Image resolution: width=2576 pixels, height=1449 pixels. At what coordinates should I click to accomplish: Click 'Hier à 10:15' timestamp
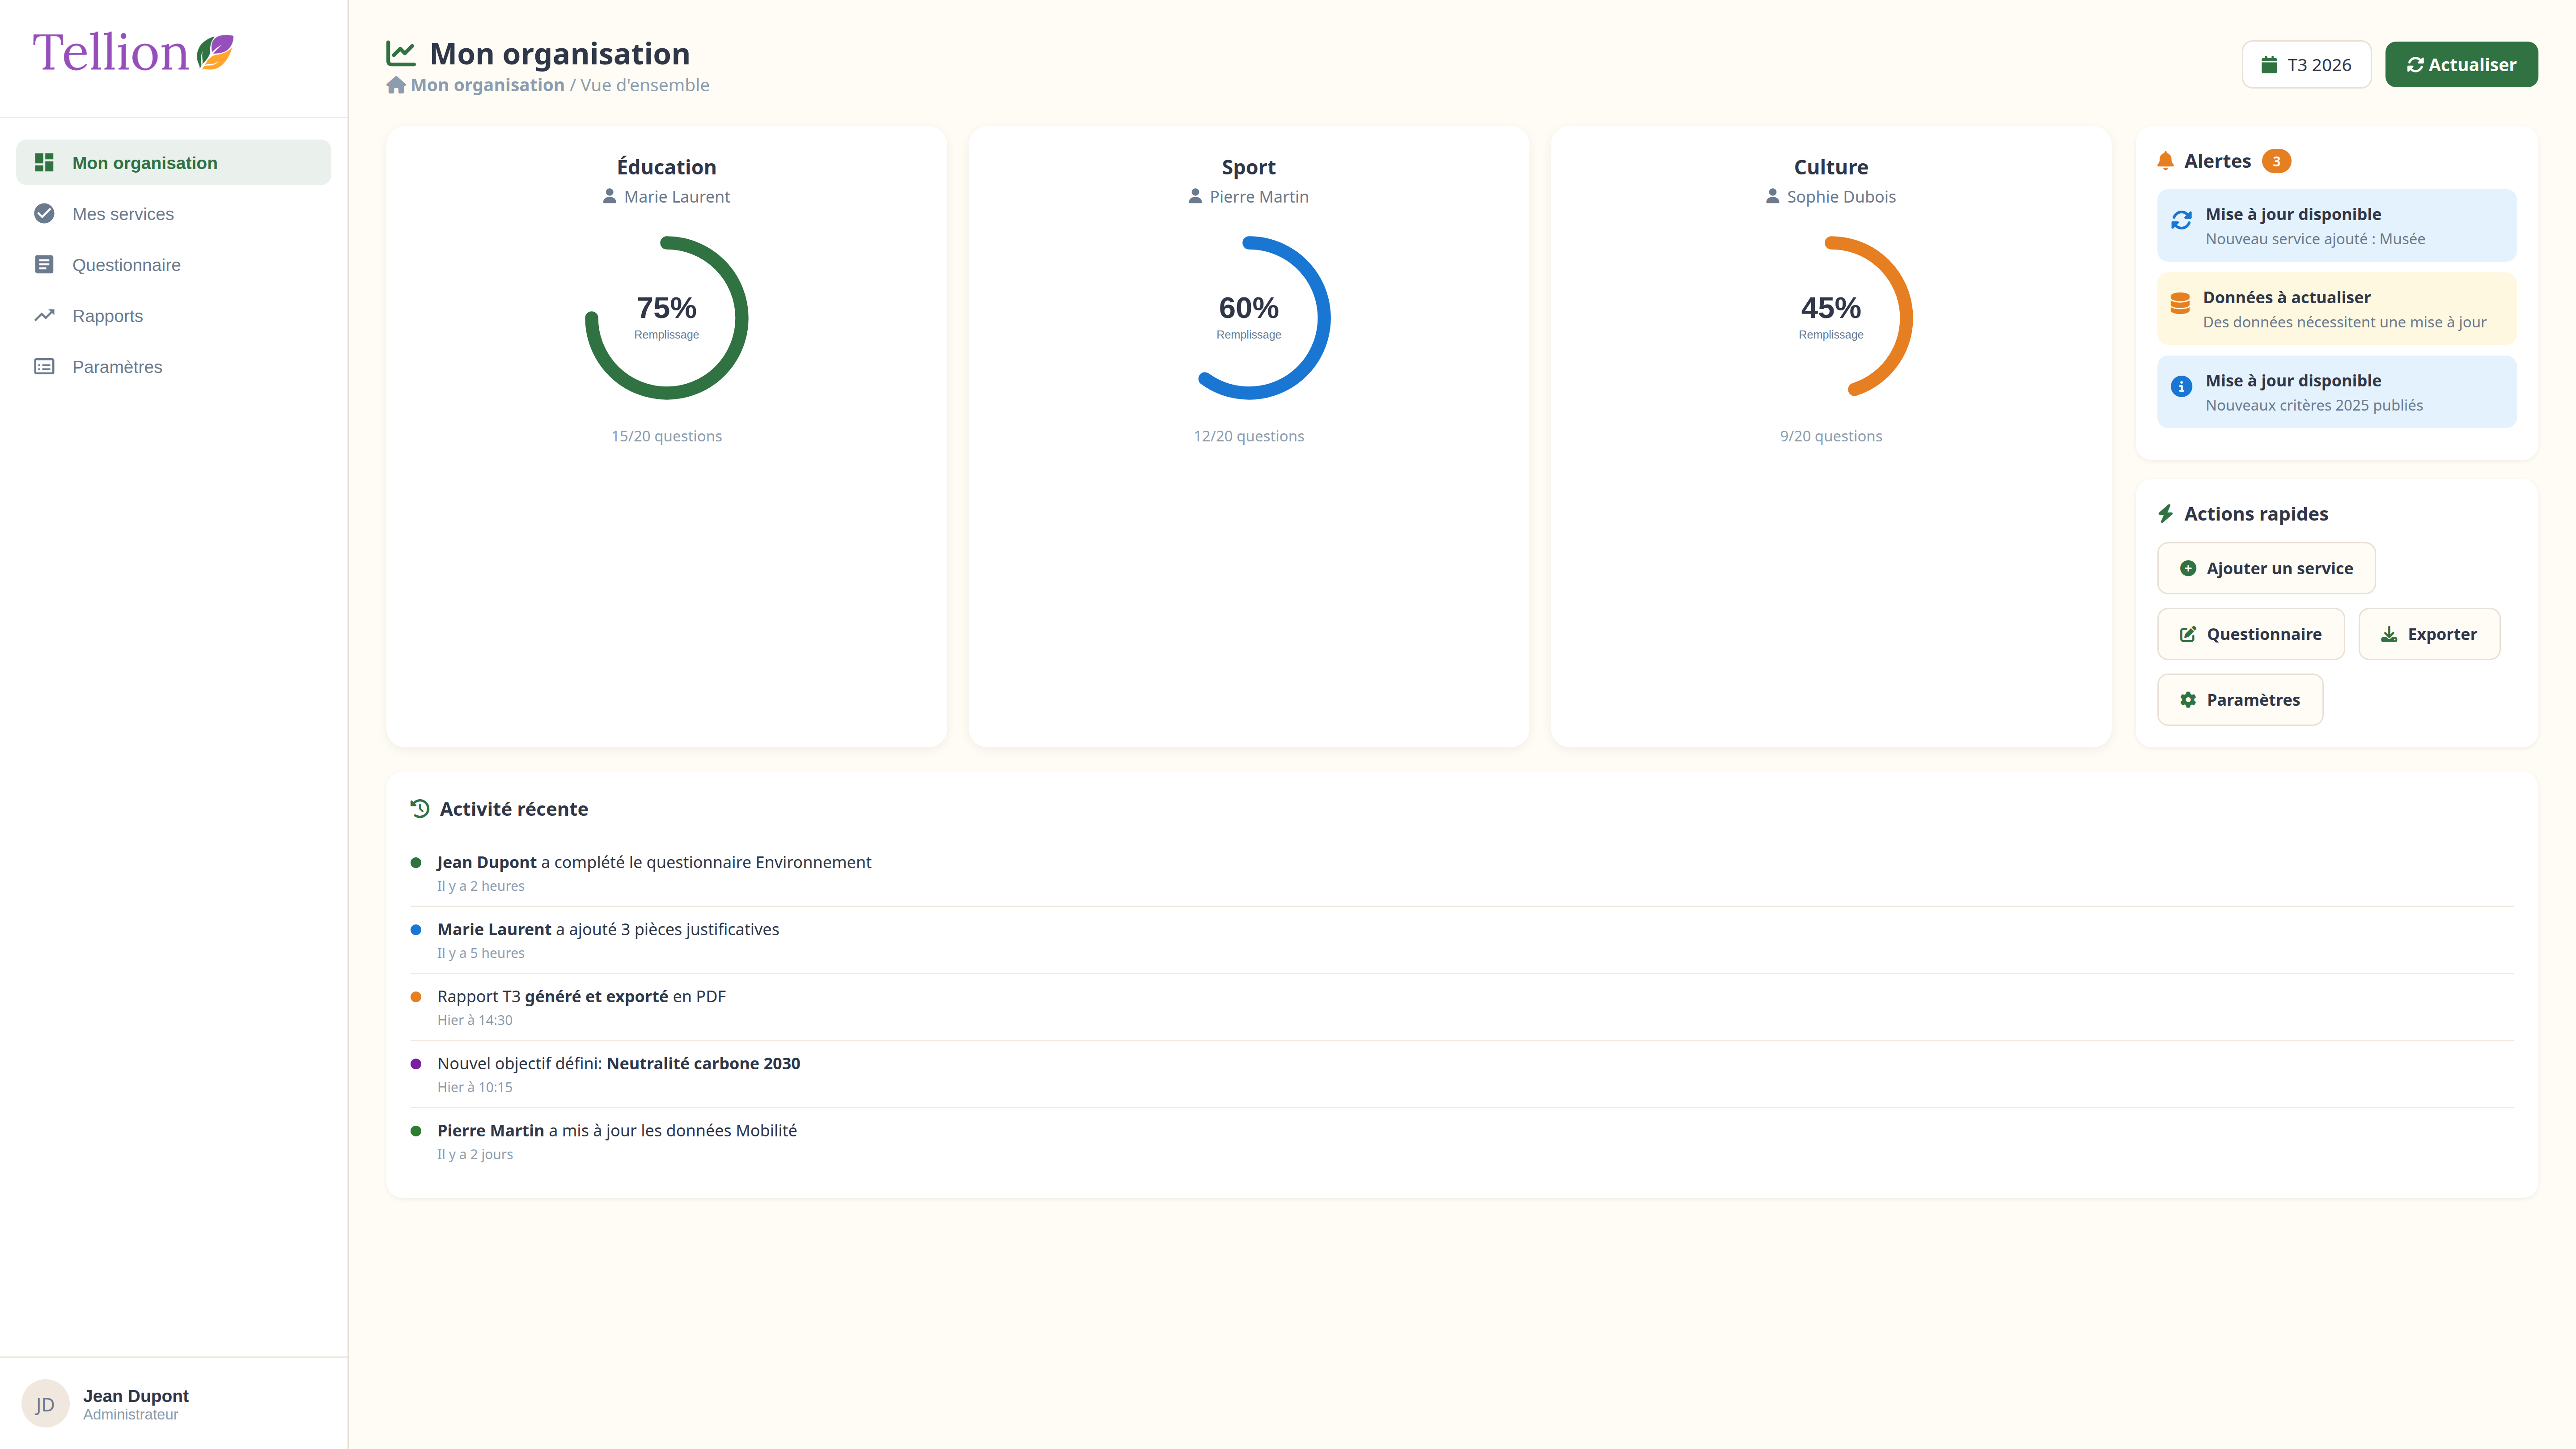click(474, 1087)
